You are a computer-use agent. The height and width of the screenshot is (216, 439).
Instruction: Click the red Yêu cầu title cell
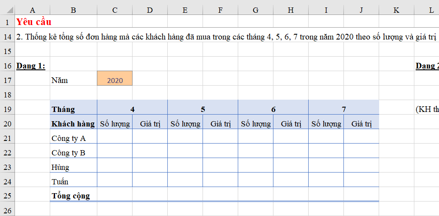coord(34,22)
